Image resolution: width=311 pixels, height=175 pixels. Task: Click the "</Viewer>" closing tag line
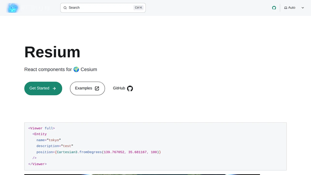click(37, 164)
